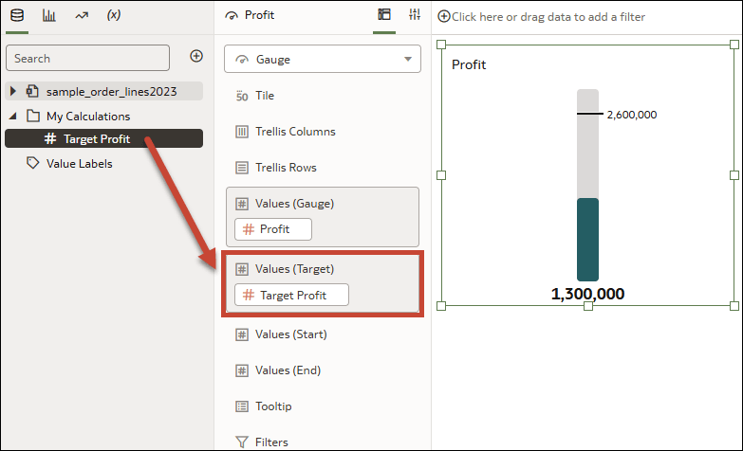Click the add data plus icon

point(196,57)
